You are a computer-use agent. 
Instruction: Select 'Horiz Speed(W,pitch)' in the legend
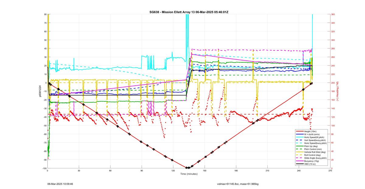tap(314, 137)
